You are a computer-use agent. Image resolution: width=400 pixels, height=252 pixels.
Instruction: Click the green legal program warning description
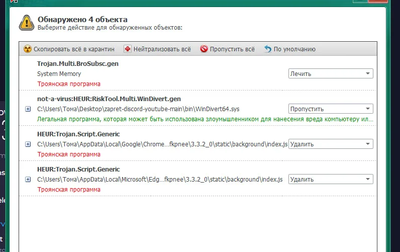pos(205,119)
